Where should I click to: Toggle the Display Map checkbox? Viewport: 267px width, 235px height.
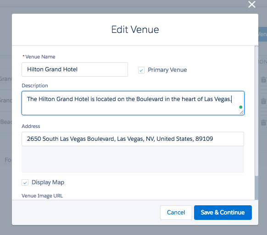[x=25, y=182]
